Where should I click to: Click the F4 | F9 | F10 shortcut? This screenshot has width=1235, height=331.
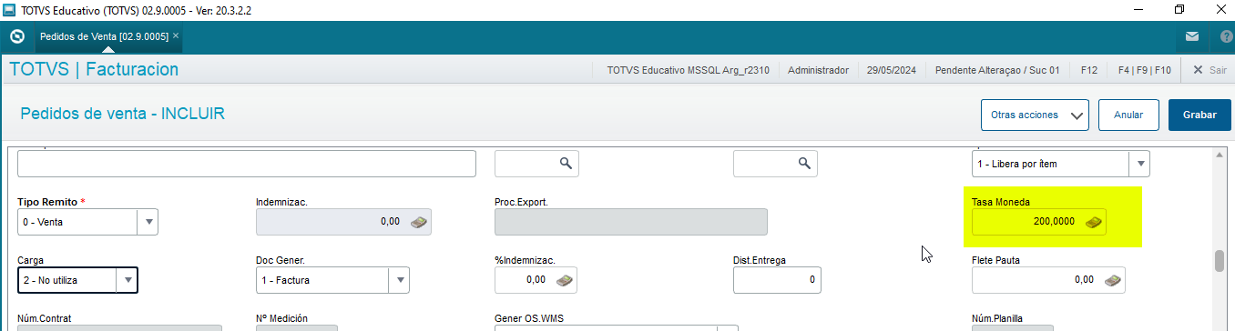click(1144, 70)
